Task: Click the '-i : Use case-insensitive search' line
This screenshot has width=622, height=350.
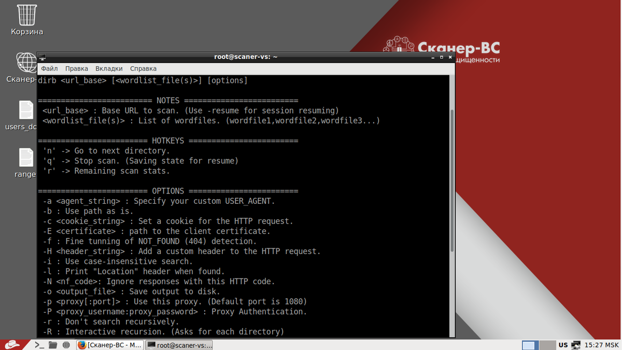Action: tap(118, 261)
